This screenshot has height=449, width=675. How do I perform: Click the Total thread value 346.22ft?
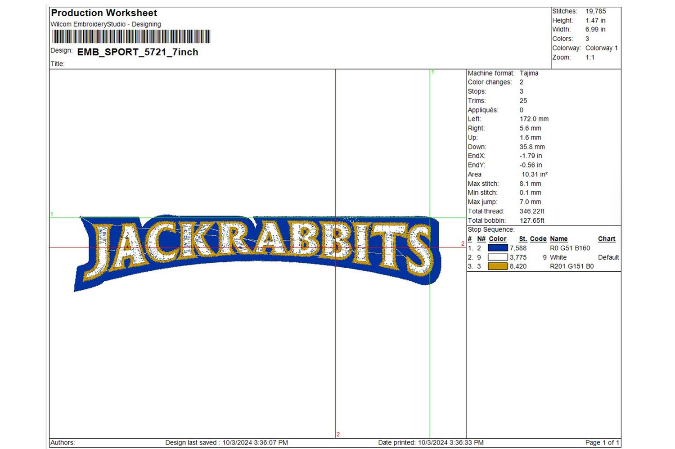(x=532, y=211)
